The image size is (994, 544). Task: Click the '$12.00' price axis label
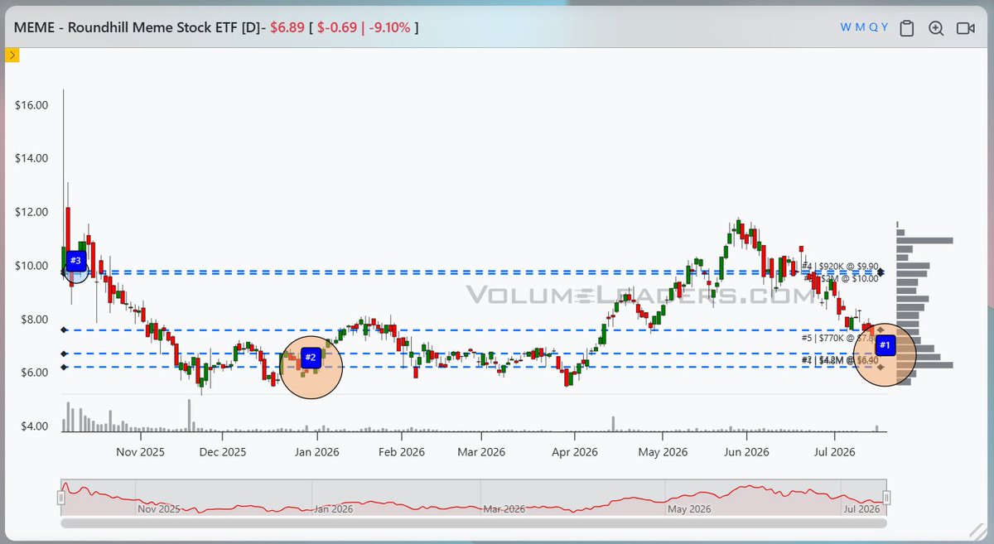(x=32, y=212)
